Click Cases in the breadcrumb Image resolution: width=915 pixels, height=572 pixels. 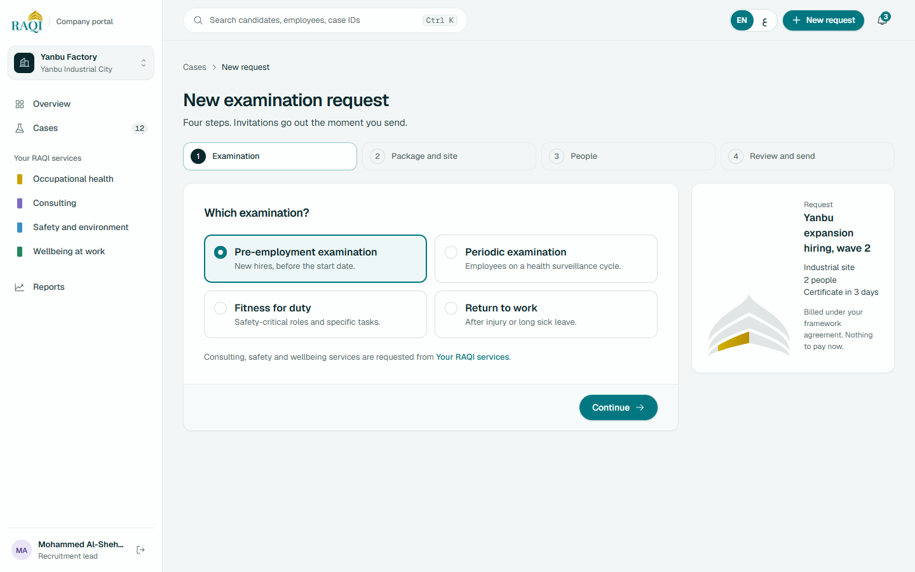point(194,67)
